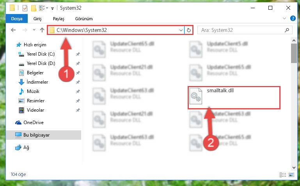Image resolution: width=300 pixels, height=186 pixels.
Task: Switch to details view icon
Action: (283, 175)
